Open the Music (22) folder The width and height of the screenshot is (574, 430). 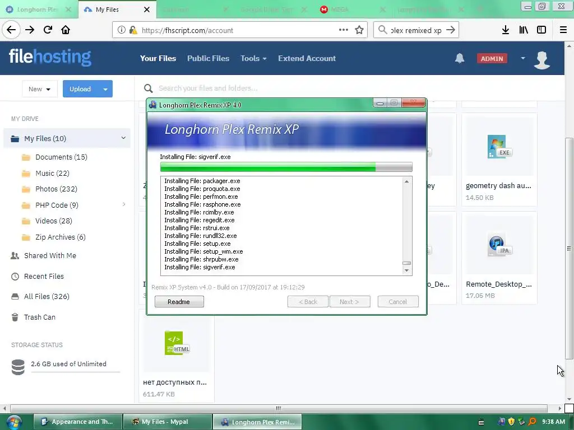[52, 174]
